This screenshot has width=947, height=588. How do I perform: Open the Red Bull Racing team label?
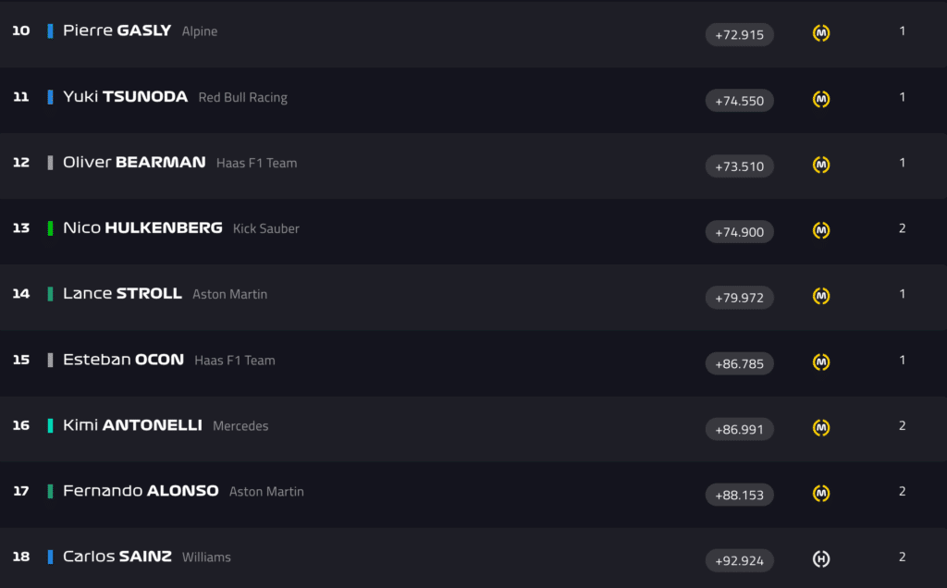242,97
